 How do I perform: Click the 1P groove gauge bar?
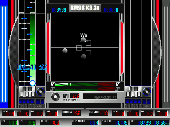coord(85,84)
